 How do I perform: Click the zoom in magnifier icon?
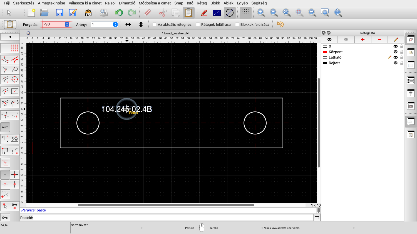[x=261, y=12]
